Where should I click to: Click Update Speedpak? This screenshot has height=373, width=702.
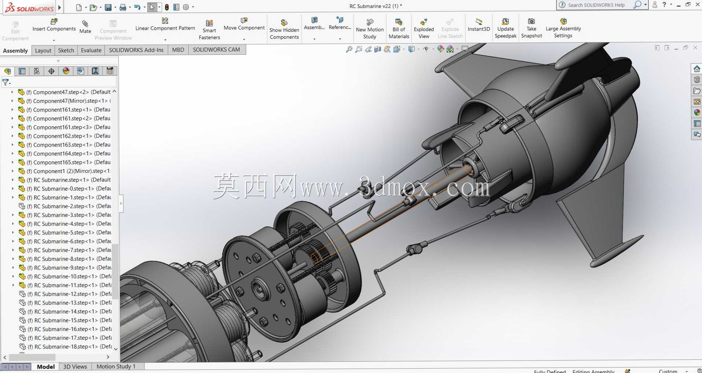pyautogui.click(x=505, y=28)
